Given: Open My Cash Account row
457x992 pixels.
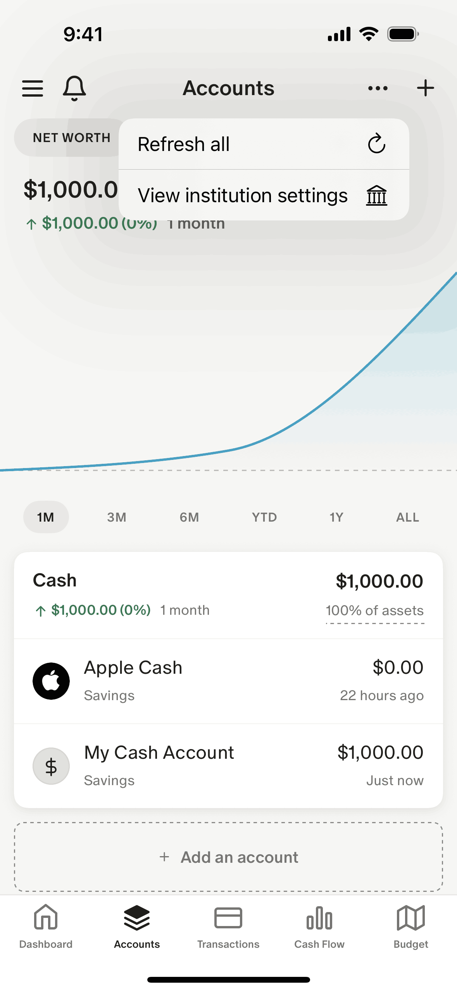Looking at the screenshot, I should coord(228,766).
